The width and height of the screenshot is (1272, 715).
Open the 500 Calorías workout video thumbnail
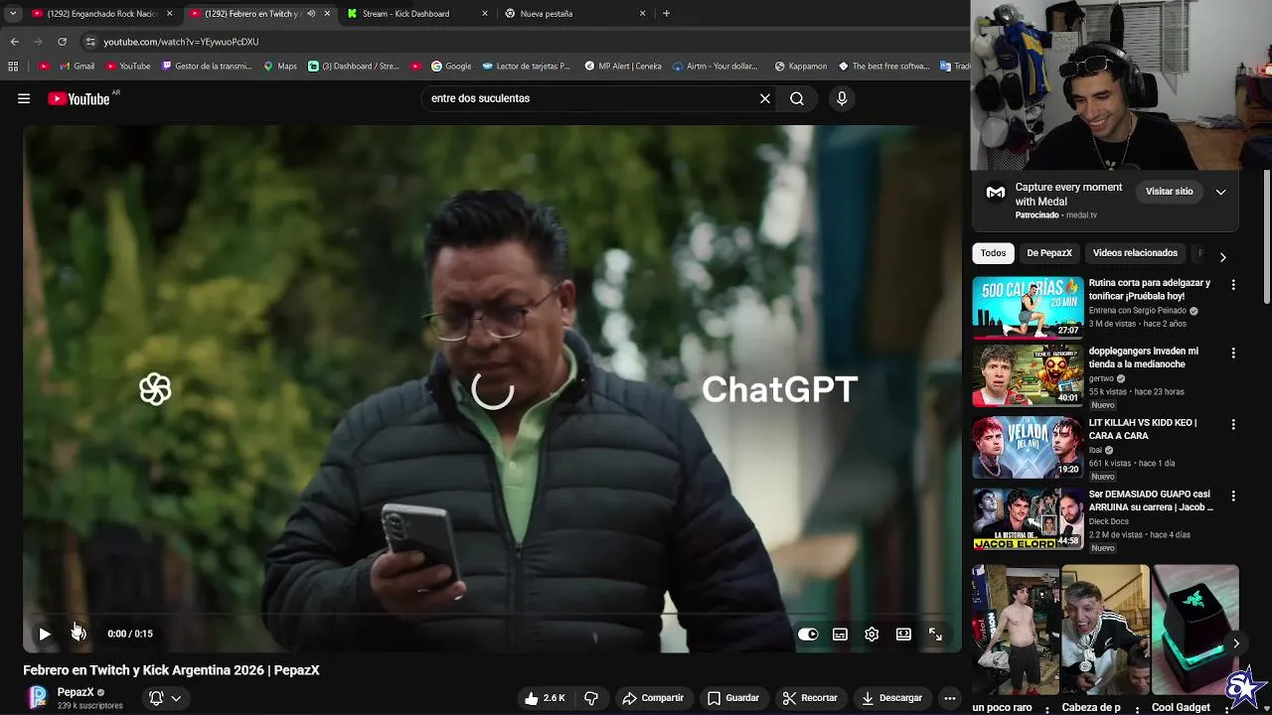point(1028,308)
